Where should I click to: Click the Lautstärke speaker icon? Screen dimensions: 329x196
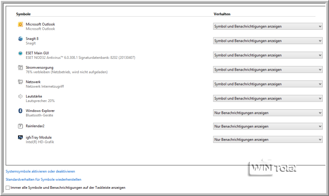20,96
